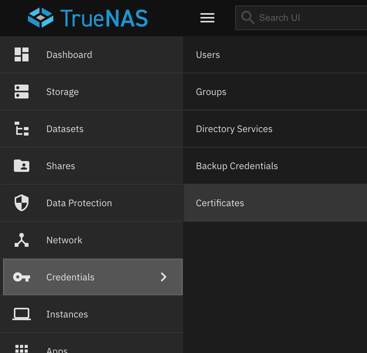This screenshot has height=353, width=367.
Task: Select the Network topology icon
Action: click(22, 240)
